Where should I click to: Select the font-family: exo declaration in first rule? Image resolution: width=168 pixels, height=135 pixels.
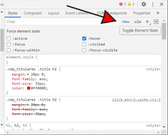point(30,79)
